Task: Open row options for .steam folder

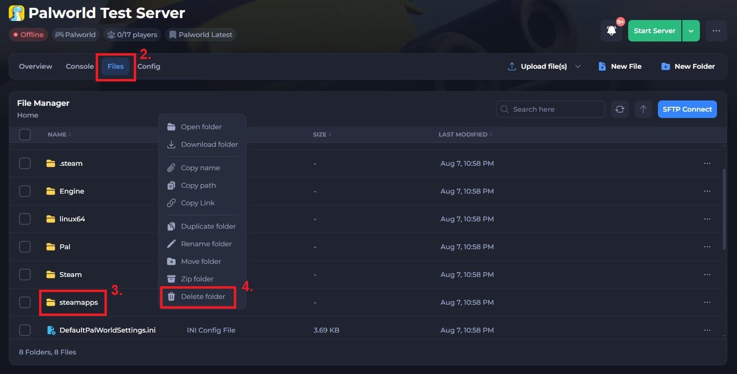Action: 707,163
